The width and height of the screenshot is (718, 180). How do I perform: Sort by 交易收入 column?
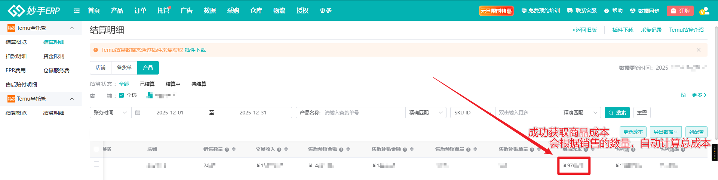pos(286,149)
